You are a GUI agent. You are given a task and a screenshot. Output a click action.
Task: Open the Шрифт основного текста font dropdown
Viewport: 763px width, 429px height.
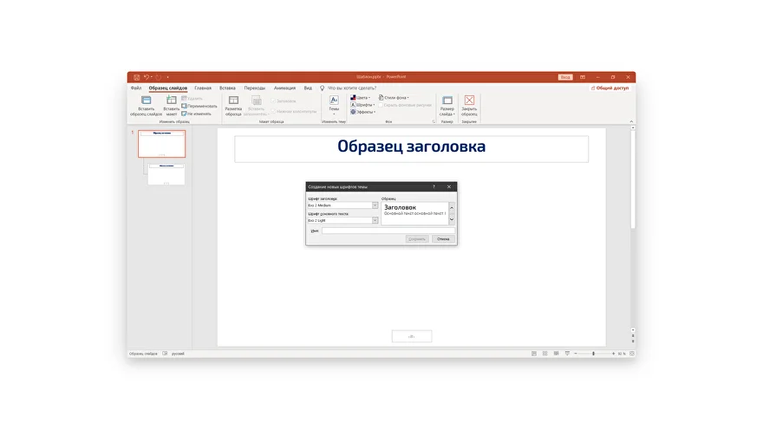coord(375,220)
